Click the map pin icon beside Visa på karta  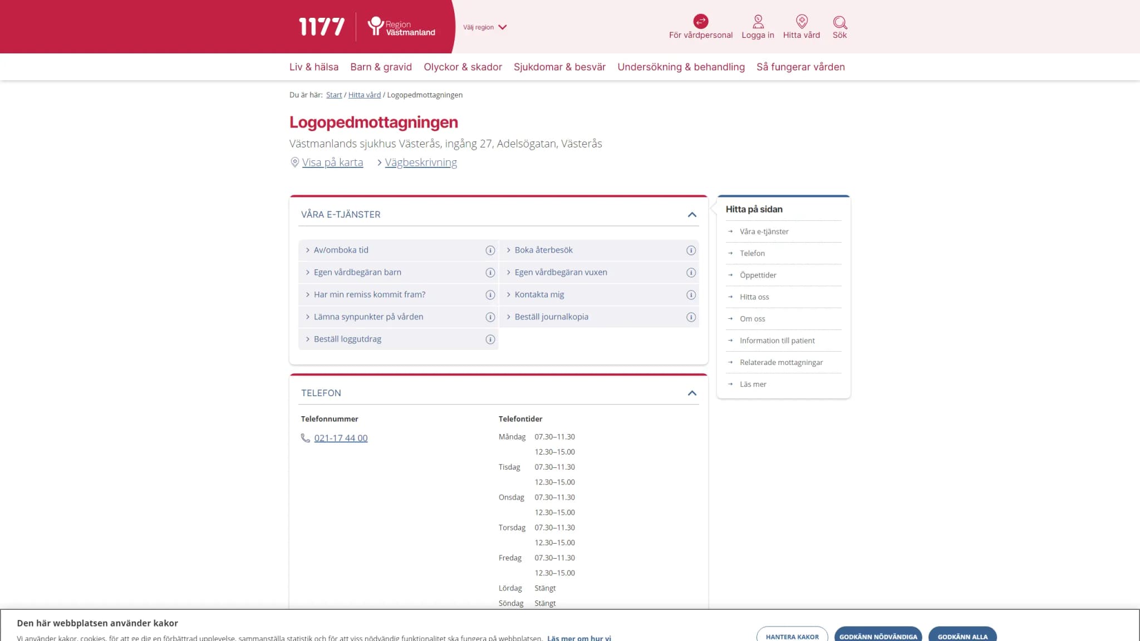coord(294,162)
